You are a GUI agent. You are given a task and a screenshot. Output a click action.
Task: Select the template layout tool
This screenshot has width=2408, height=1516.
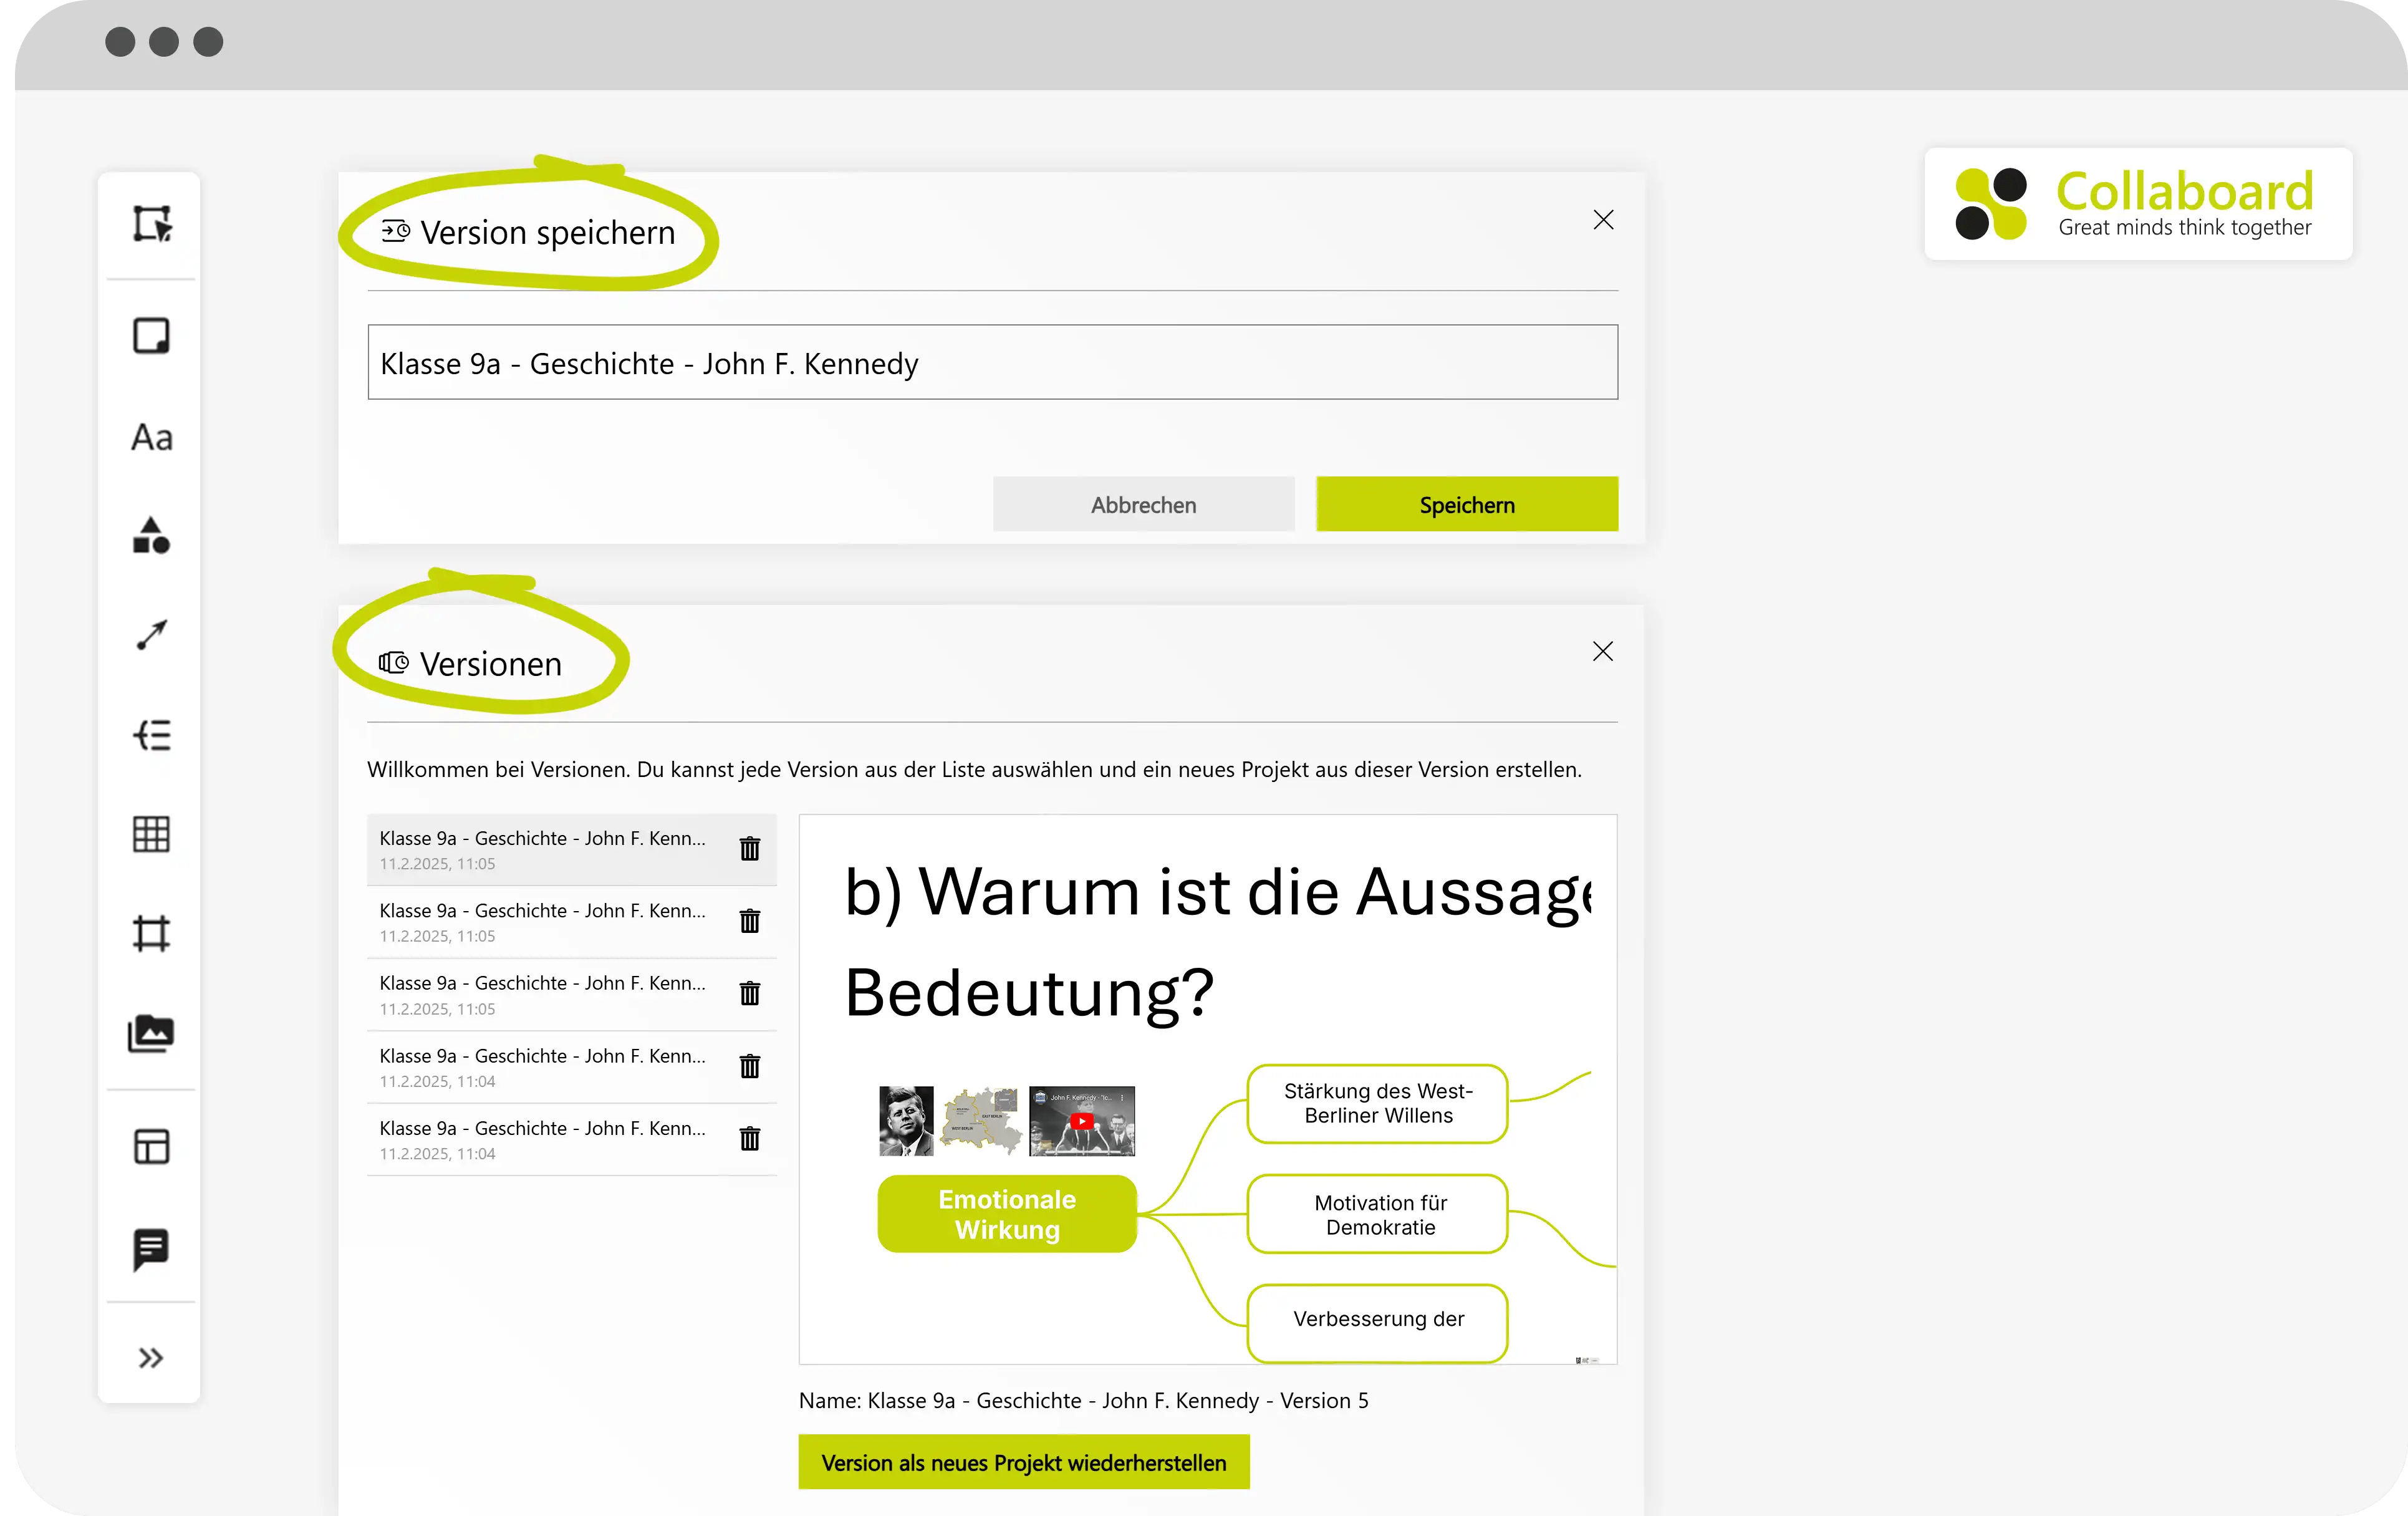coord(151,1147)
